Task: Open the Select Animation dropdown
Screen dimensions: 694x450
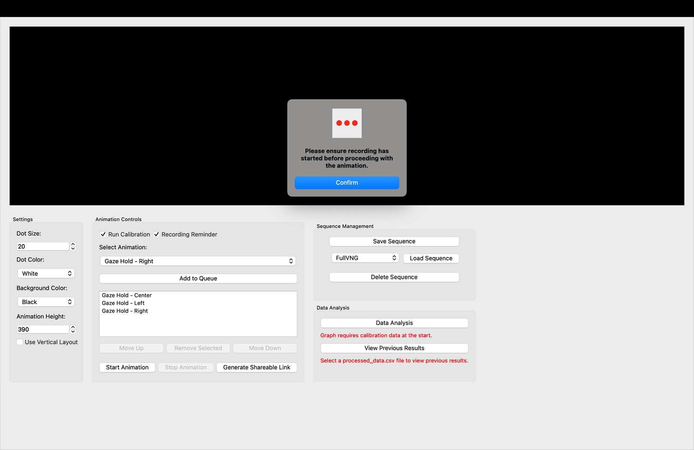Action: (x=198, y=261)
